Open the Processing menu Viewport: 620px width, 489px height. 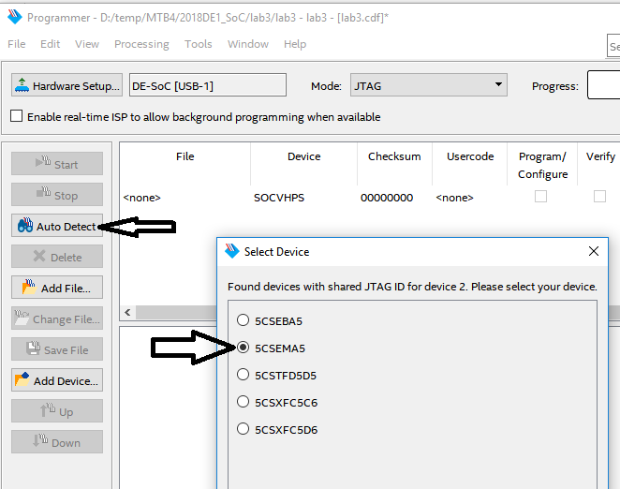(141, 44)
